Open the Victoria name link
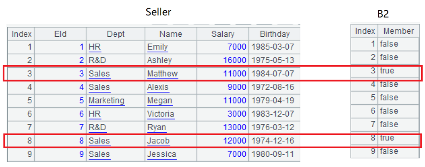 pyautogui.click(x=160, y=114)
